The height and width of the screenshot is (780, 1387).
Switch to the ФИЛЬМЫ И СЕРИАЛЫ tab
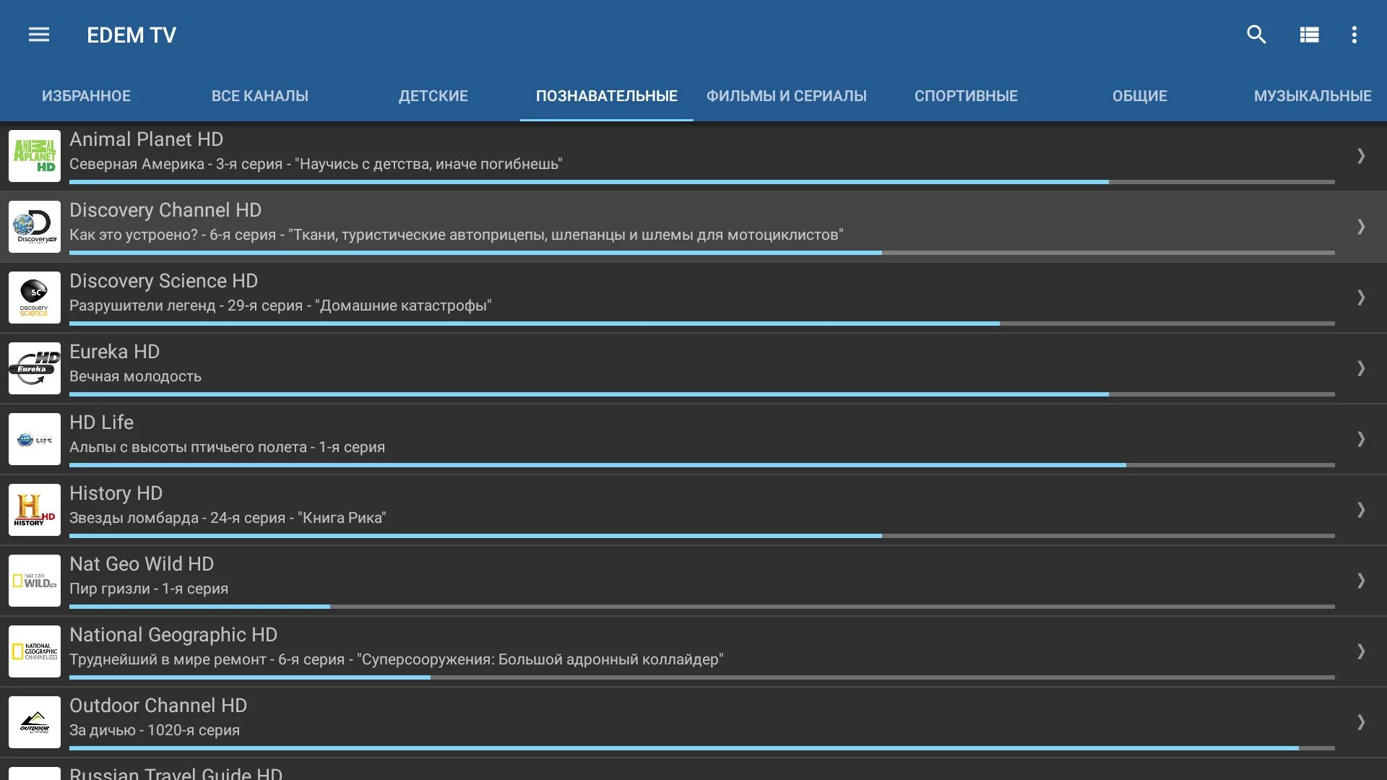(786, 96)
